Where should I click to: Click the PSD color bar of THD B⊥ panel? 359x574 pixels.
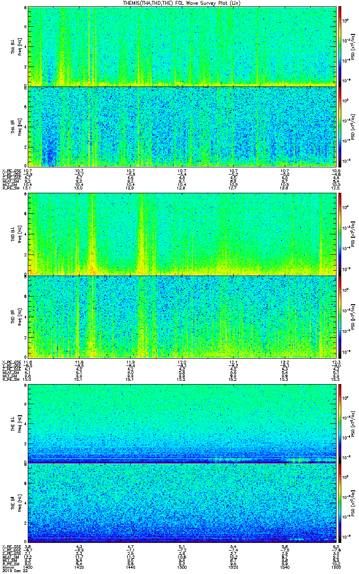click(339, 234)
